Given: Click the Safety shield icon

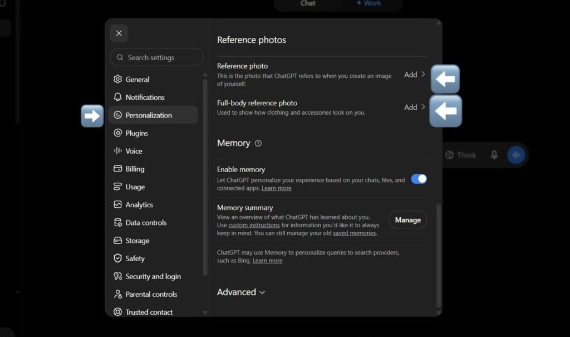Looking at the screenshot, I should tap(117, 258).
